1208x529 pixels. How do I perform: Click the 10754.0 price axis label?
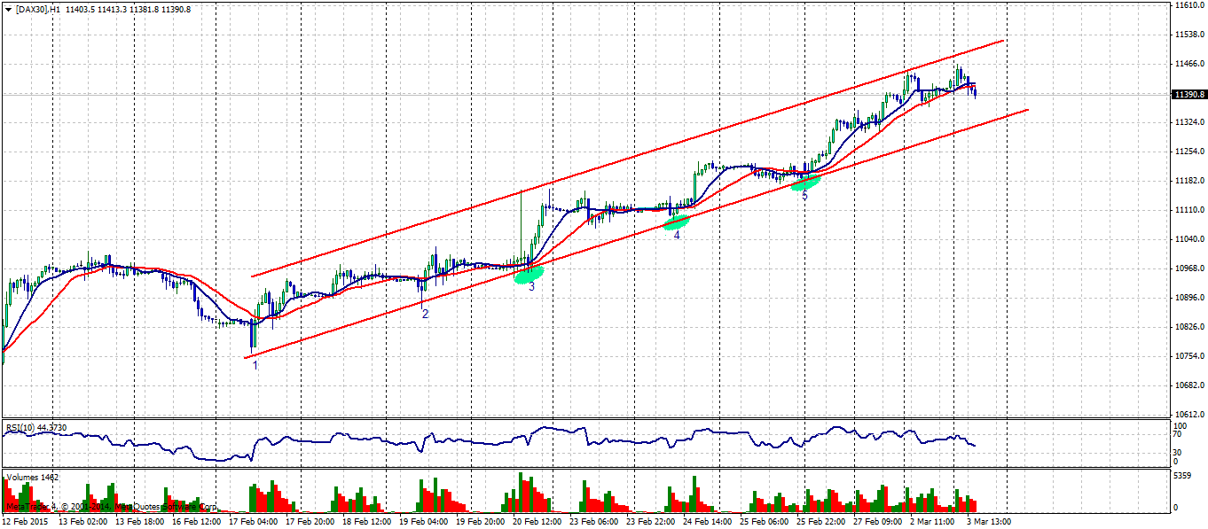[x=1189, y=356]
